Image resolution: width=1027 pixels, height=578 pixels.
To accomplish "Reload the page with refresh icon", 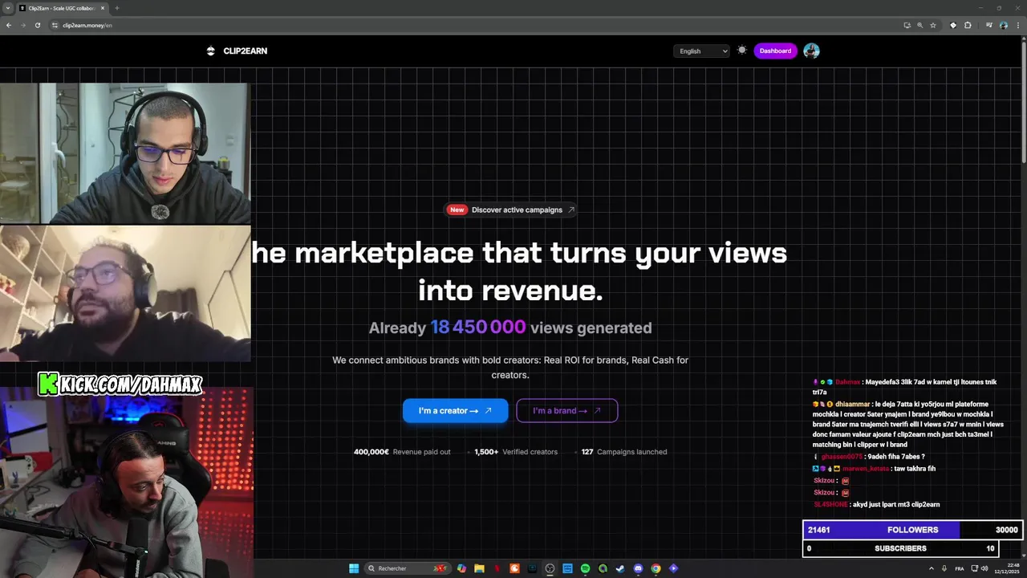I will tap(38, 25).
